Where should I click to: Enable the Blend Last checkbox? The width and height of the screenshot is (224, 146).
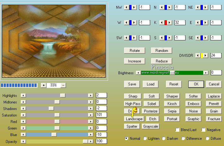click(x=177, y=130)
